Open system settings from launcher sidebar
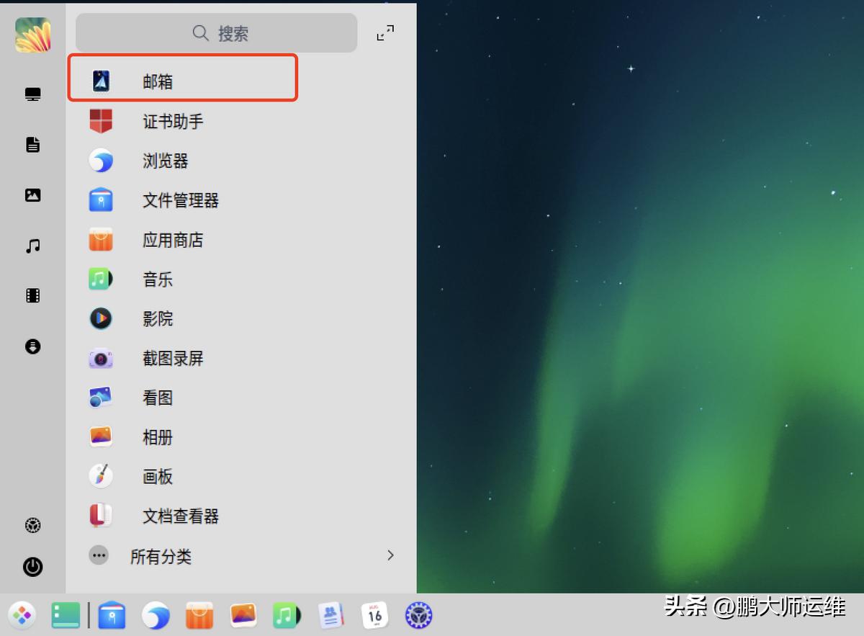This screenshot has width=864, height=636. (32, 526)
